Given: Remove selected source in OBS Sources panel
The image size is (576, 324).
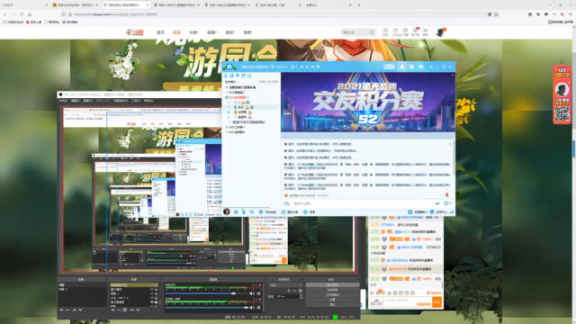Looking at the screenshot, I should [x=119, y=310].
